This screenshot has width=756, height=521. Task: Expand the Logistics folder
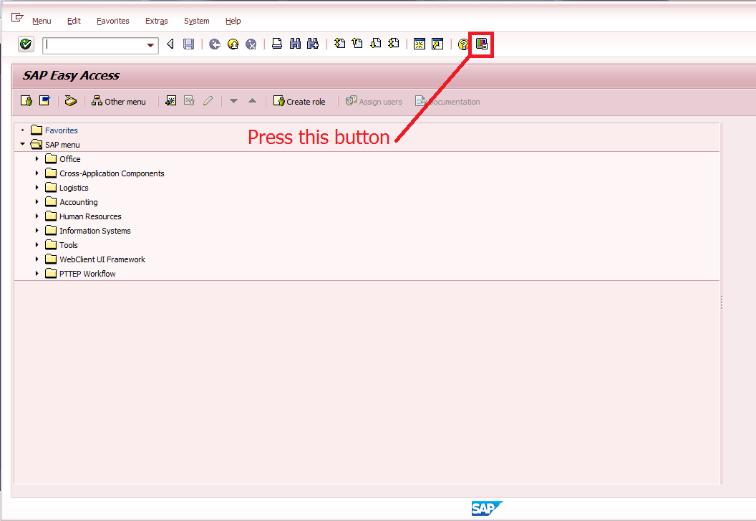37,188
